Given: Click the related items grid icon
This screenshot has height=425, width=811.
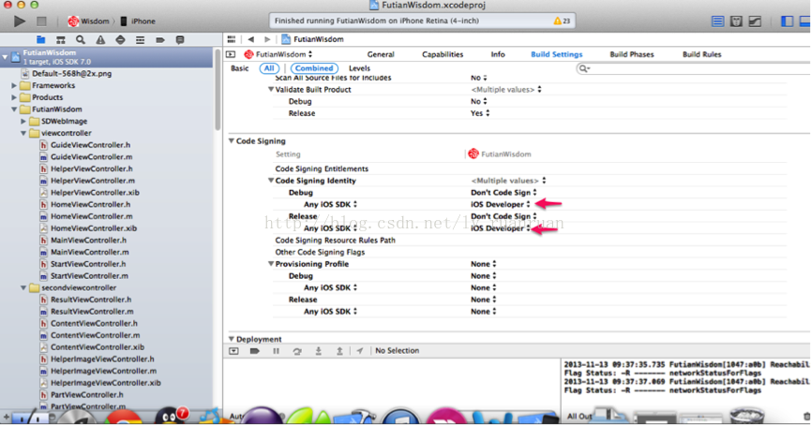Looking at the screenshot, I should coord(232,39).
